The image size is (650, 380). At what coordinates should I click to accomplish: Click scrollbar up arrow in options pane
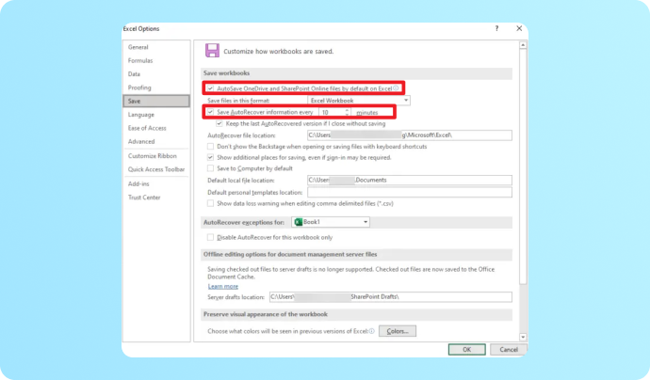tap(523, 45)
